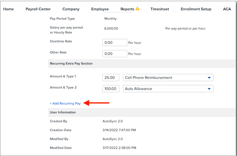Click the Other Rate label
The image size is (237, 156).
point(58,53)
